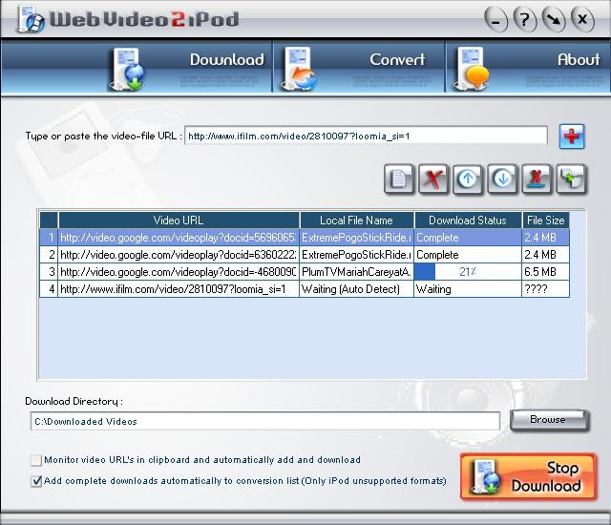Screen dimensions: 611x525
Task: Click the diagonal arrow tray button
Action: coord(554,19)
